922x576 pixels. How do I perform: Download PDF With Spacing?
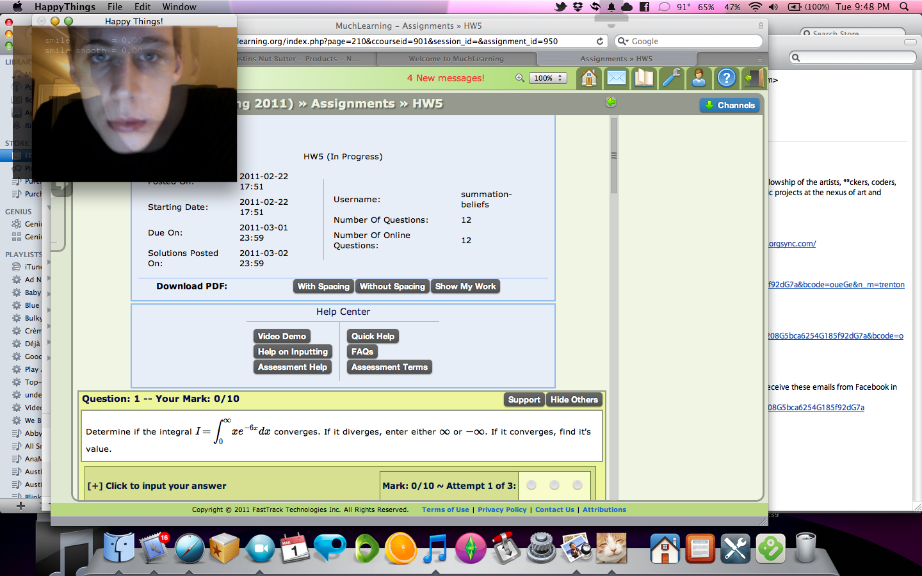[x=323, y=287]
